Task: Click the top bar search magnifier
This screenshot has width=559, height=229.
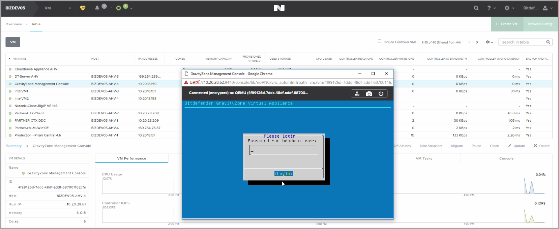Action: point(476,8)
